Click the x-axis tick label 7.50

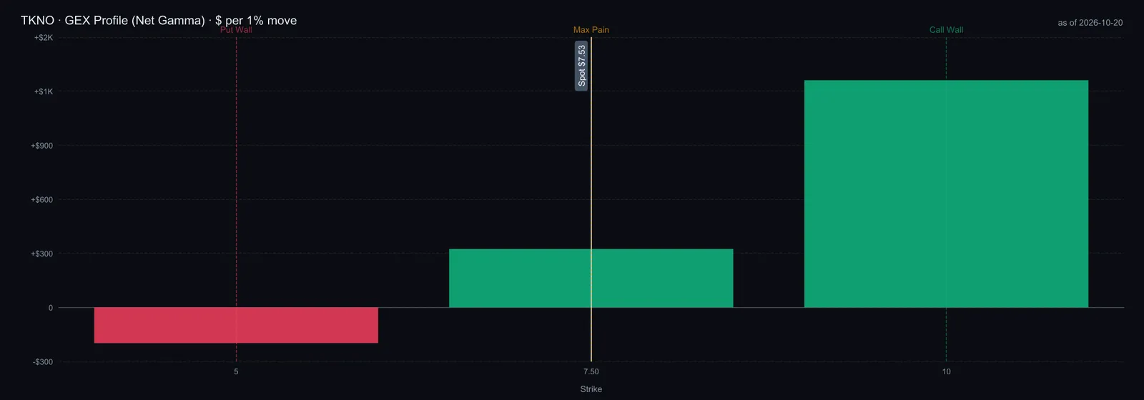coord(591,371)
